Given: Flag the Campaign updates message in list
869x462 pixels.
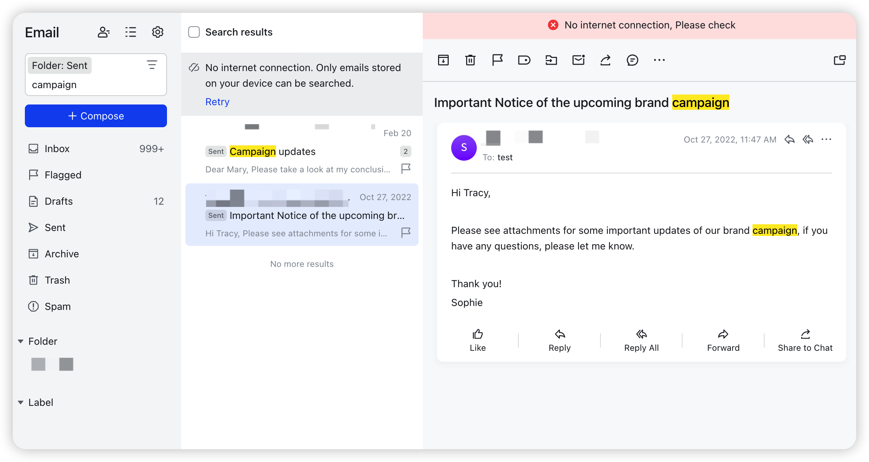Looking at the screenshot, I should click(405, 168).
